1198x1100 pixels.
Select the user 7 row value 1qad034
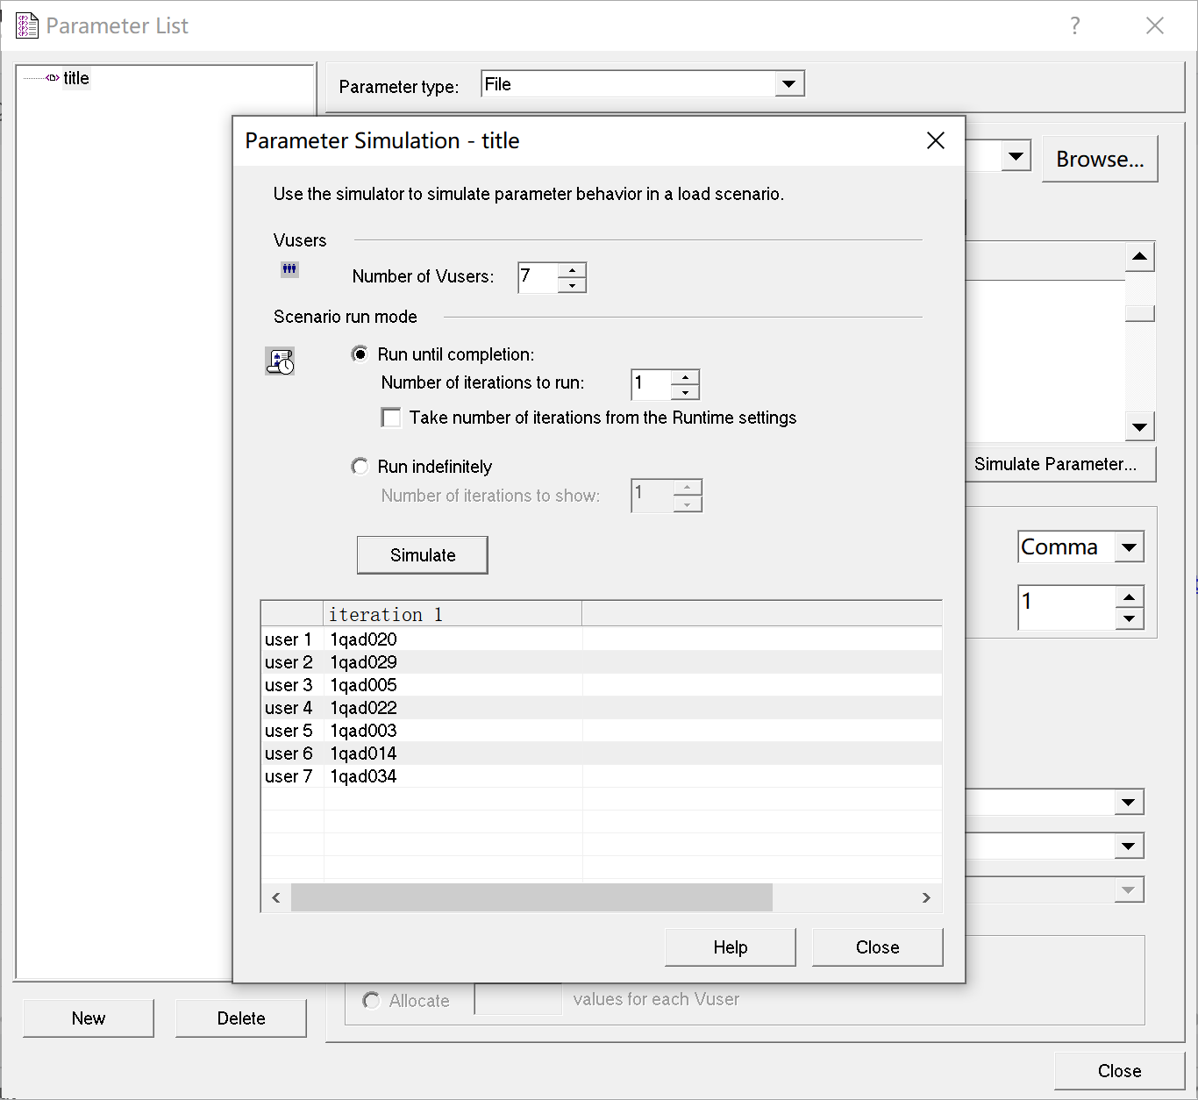tap(363, 776)
